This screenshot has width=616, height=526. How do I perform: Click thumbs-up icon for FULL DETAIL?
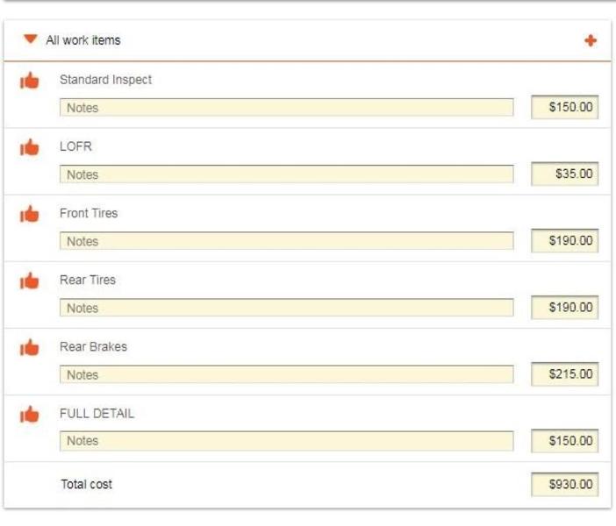pos(30,414)
